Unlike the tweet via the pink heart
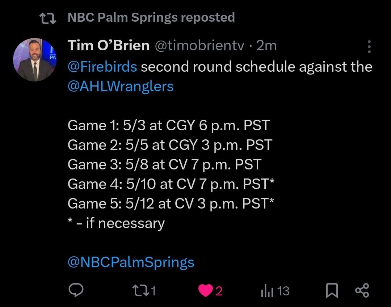 (206, 290)
